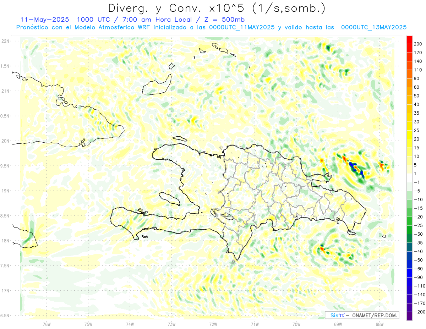The height and width of the screenshot is (329, 426).
Task: Click the positive 5 colorbar value
Action: point(415,165)
